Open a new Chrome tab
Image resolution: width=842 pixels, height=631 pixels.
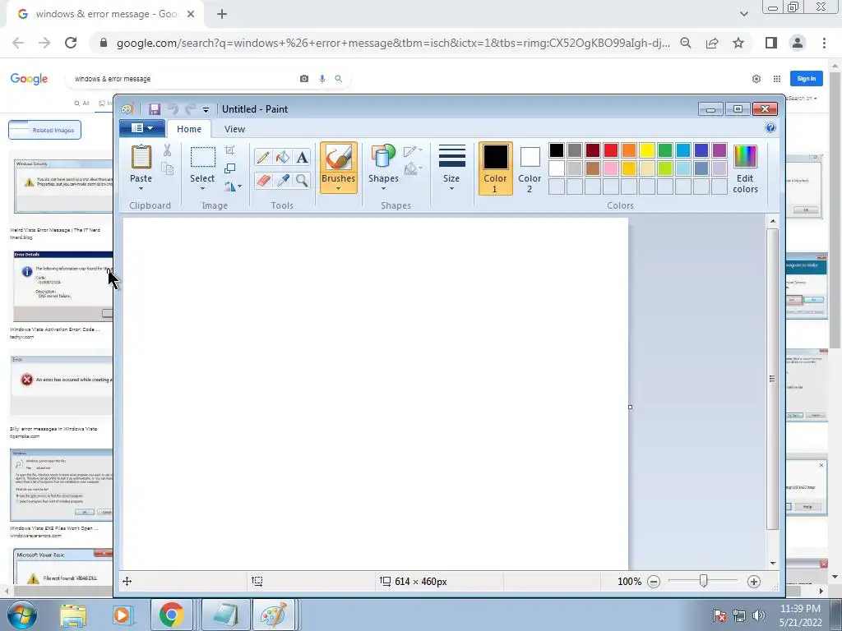point(222,15)
